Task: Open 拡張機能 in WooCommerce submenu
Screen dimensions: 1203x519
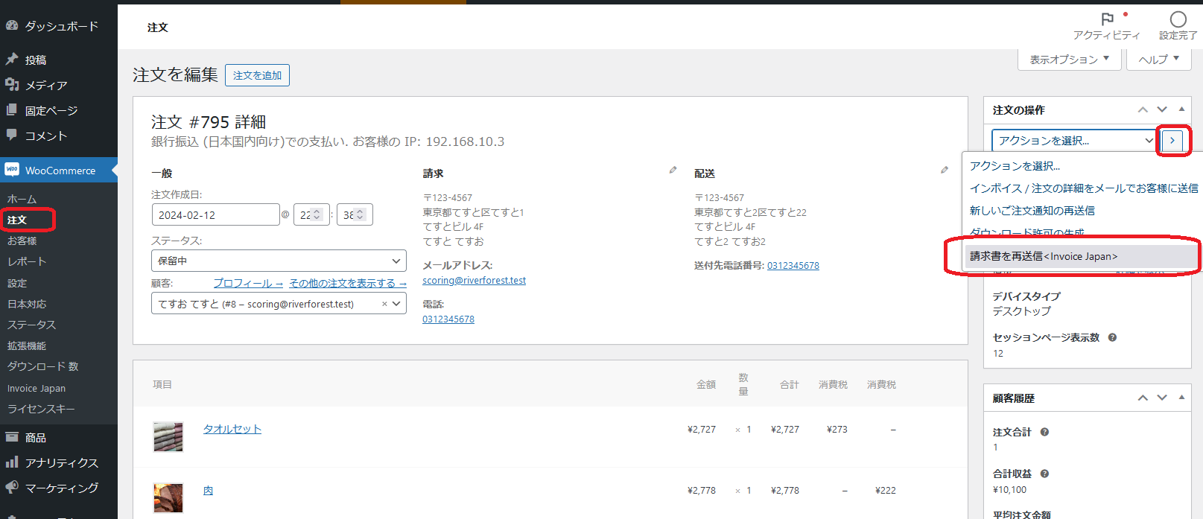Action: coord(27,346)
